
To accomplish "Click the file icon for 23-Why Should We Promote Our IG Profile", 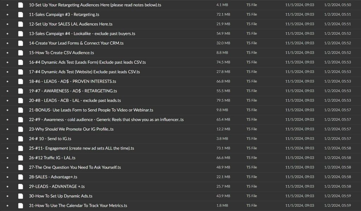I will [x=21, y=129].
